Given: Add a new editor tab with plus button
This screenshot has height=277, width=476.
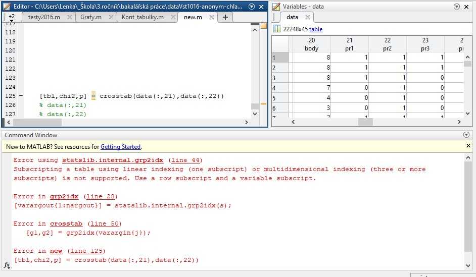Looking at the screenshot, I should click(x=225, y=17).
